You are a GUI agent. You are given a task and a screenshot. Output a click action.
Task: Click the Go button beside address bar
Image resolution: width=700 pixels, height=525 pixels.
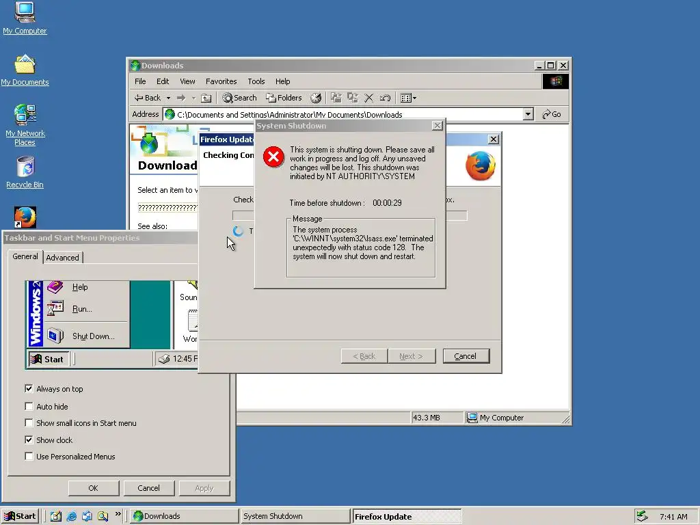click(x=552, y=114)
